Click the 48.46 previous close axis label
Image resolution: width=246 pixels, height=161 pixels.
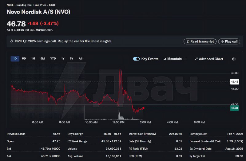tap(235, 82)
